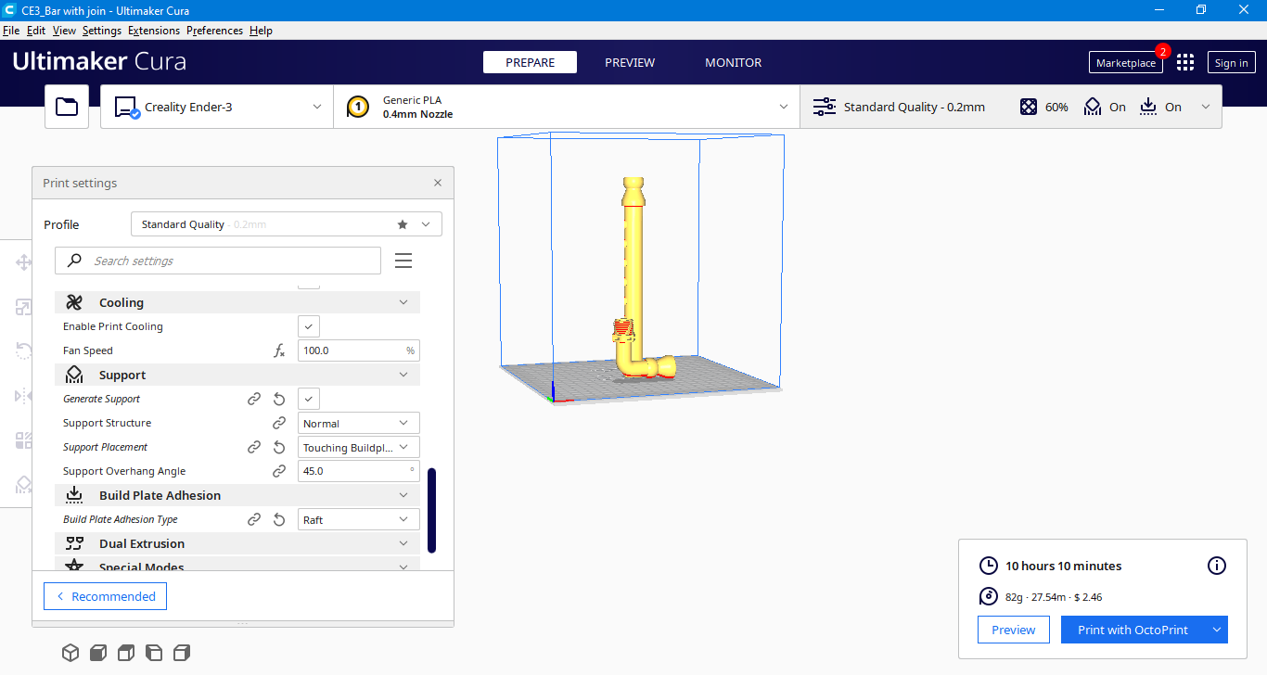Click link icon beside Support Overhang Angle
Viewport: 1267px width, 675px height.
click(x=279, y=471)
